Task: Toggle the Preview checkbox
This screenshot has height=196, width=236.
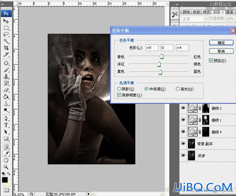Action: click(x=211, y=61)
